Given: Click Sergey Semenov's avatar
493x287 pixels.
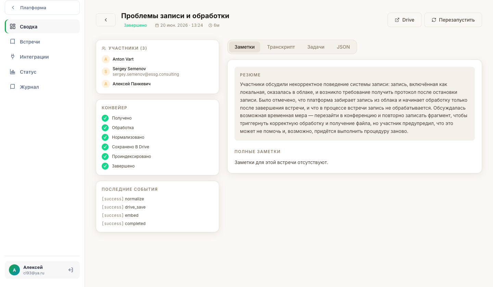Looking at the screenshot, I should tap(106, 72).
